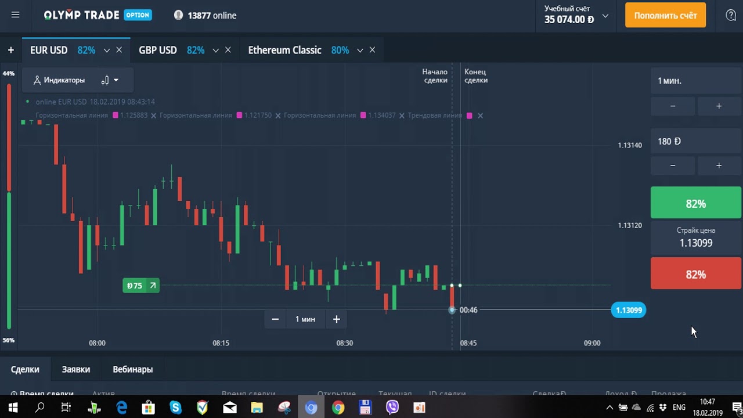Decrease the trade duration with minus

[x=673, y=106]
